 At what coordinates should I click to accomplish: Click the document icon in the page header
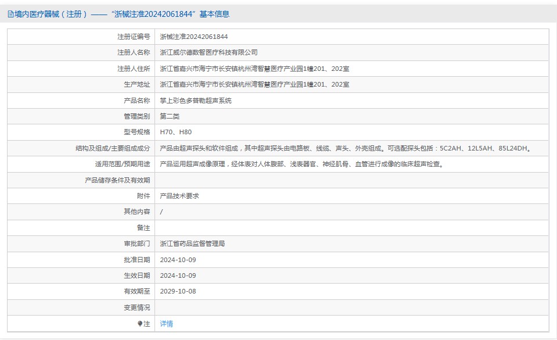10,14
